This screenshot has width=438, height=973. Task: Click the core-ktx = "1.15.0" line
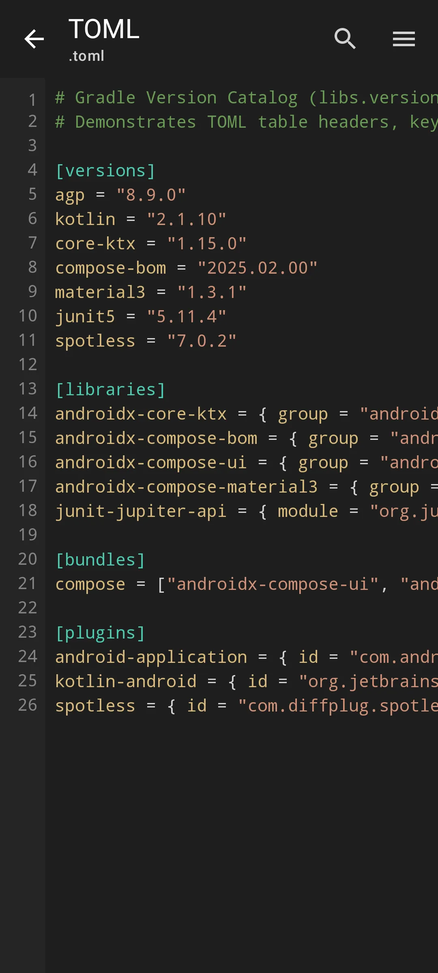click(151, 244)
